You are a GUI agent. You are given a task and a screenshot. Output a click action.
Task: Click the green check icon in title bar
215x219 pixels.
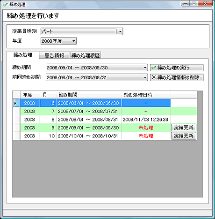(5, 5)
